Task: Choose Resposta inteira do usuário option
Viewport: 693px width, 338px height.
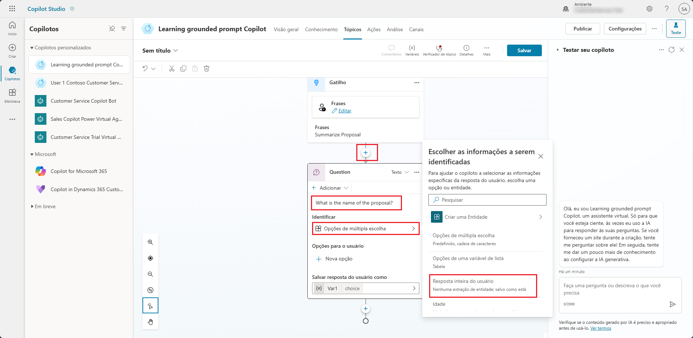Action: (483, 286)
